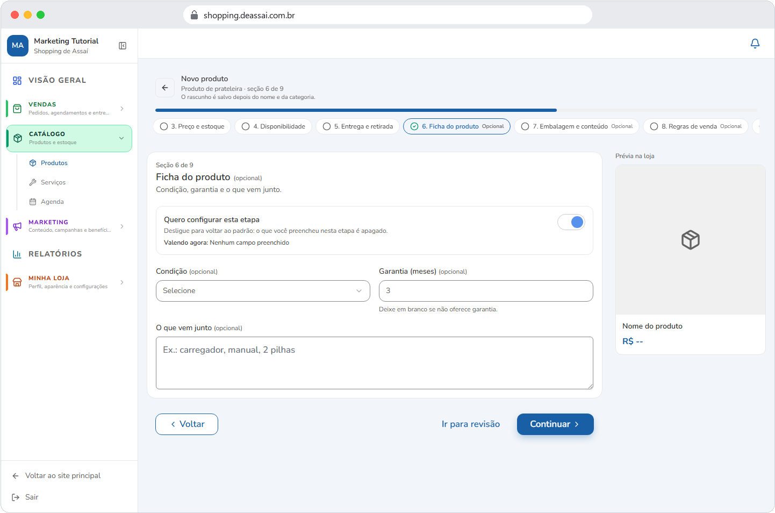Open Serviços in the Catálogo submenu
Image resolution: width=775 pixels, height=513 pixels.
[53, 182]
